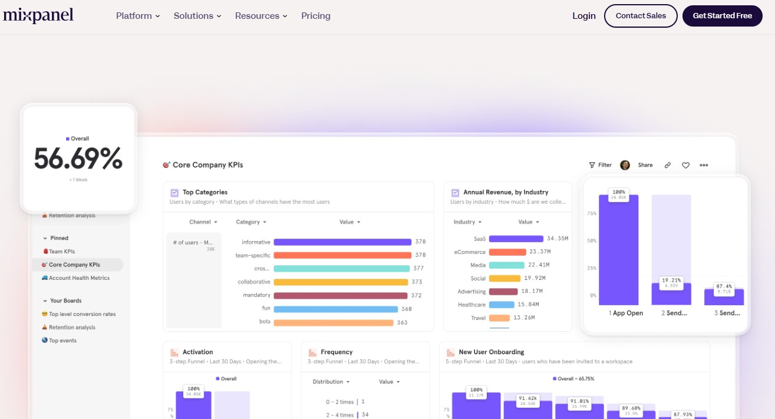Viewport: 775px width, 419px height.
Task: Open Account Health Metrics board
Action: 77,278
